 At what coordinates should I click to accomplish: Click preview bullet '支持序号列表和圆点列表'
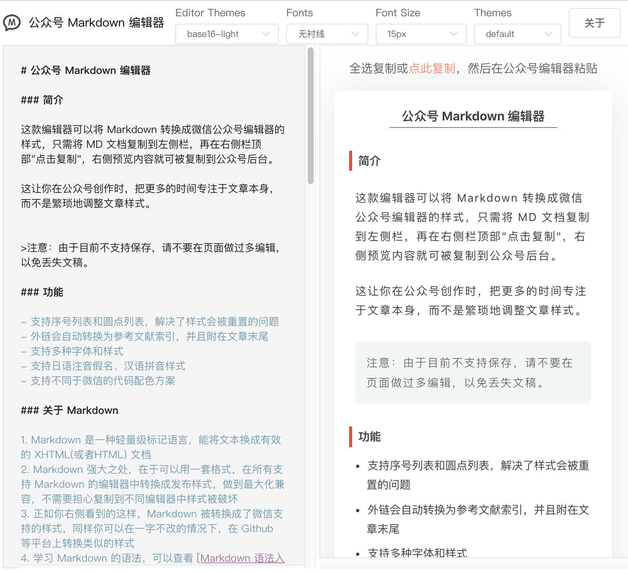tap(477, 475)
